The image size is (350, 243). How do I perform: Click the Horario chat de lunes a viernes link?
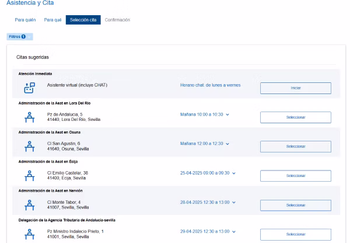click(210, 85)
